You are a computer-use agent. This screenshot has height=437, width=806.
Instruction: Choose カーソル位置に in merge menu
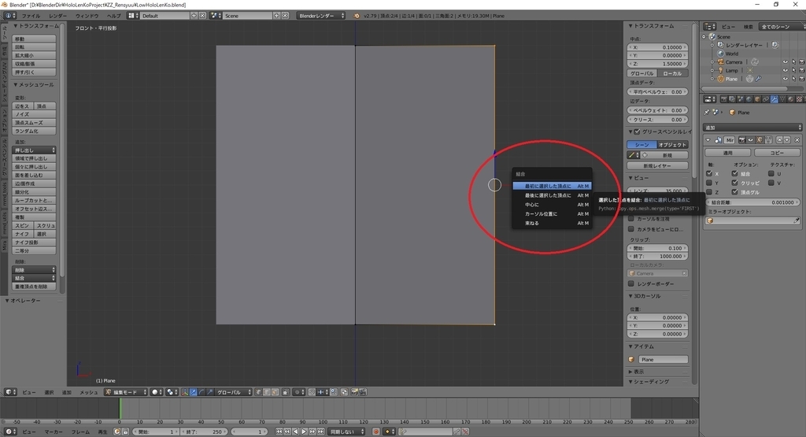point(552,214)
